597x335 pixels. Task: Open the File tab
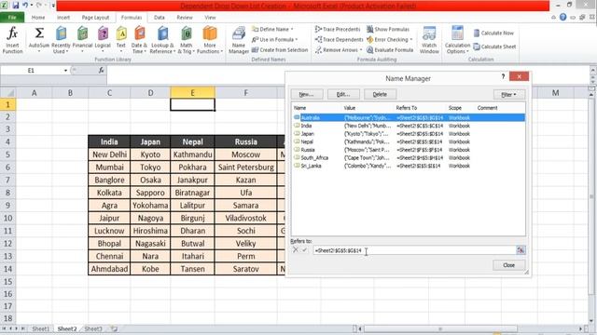(x=12, y=18)
